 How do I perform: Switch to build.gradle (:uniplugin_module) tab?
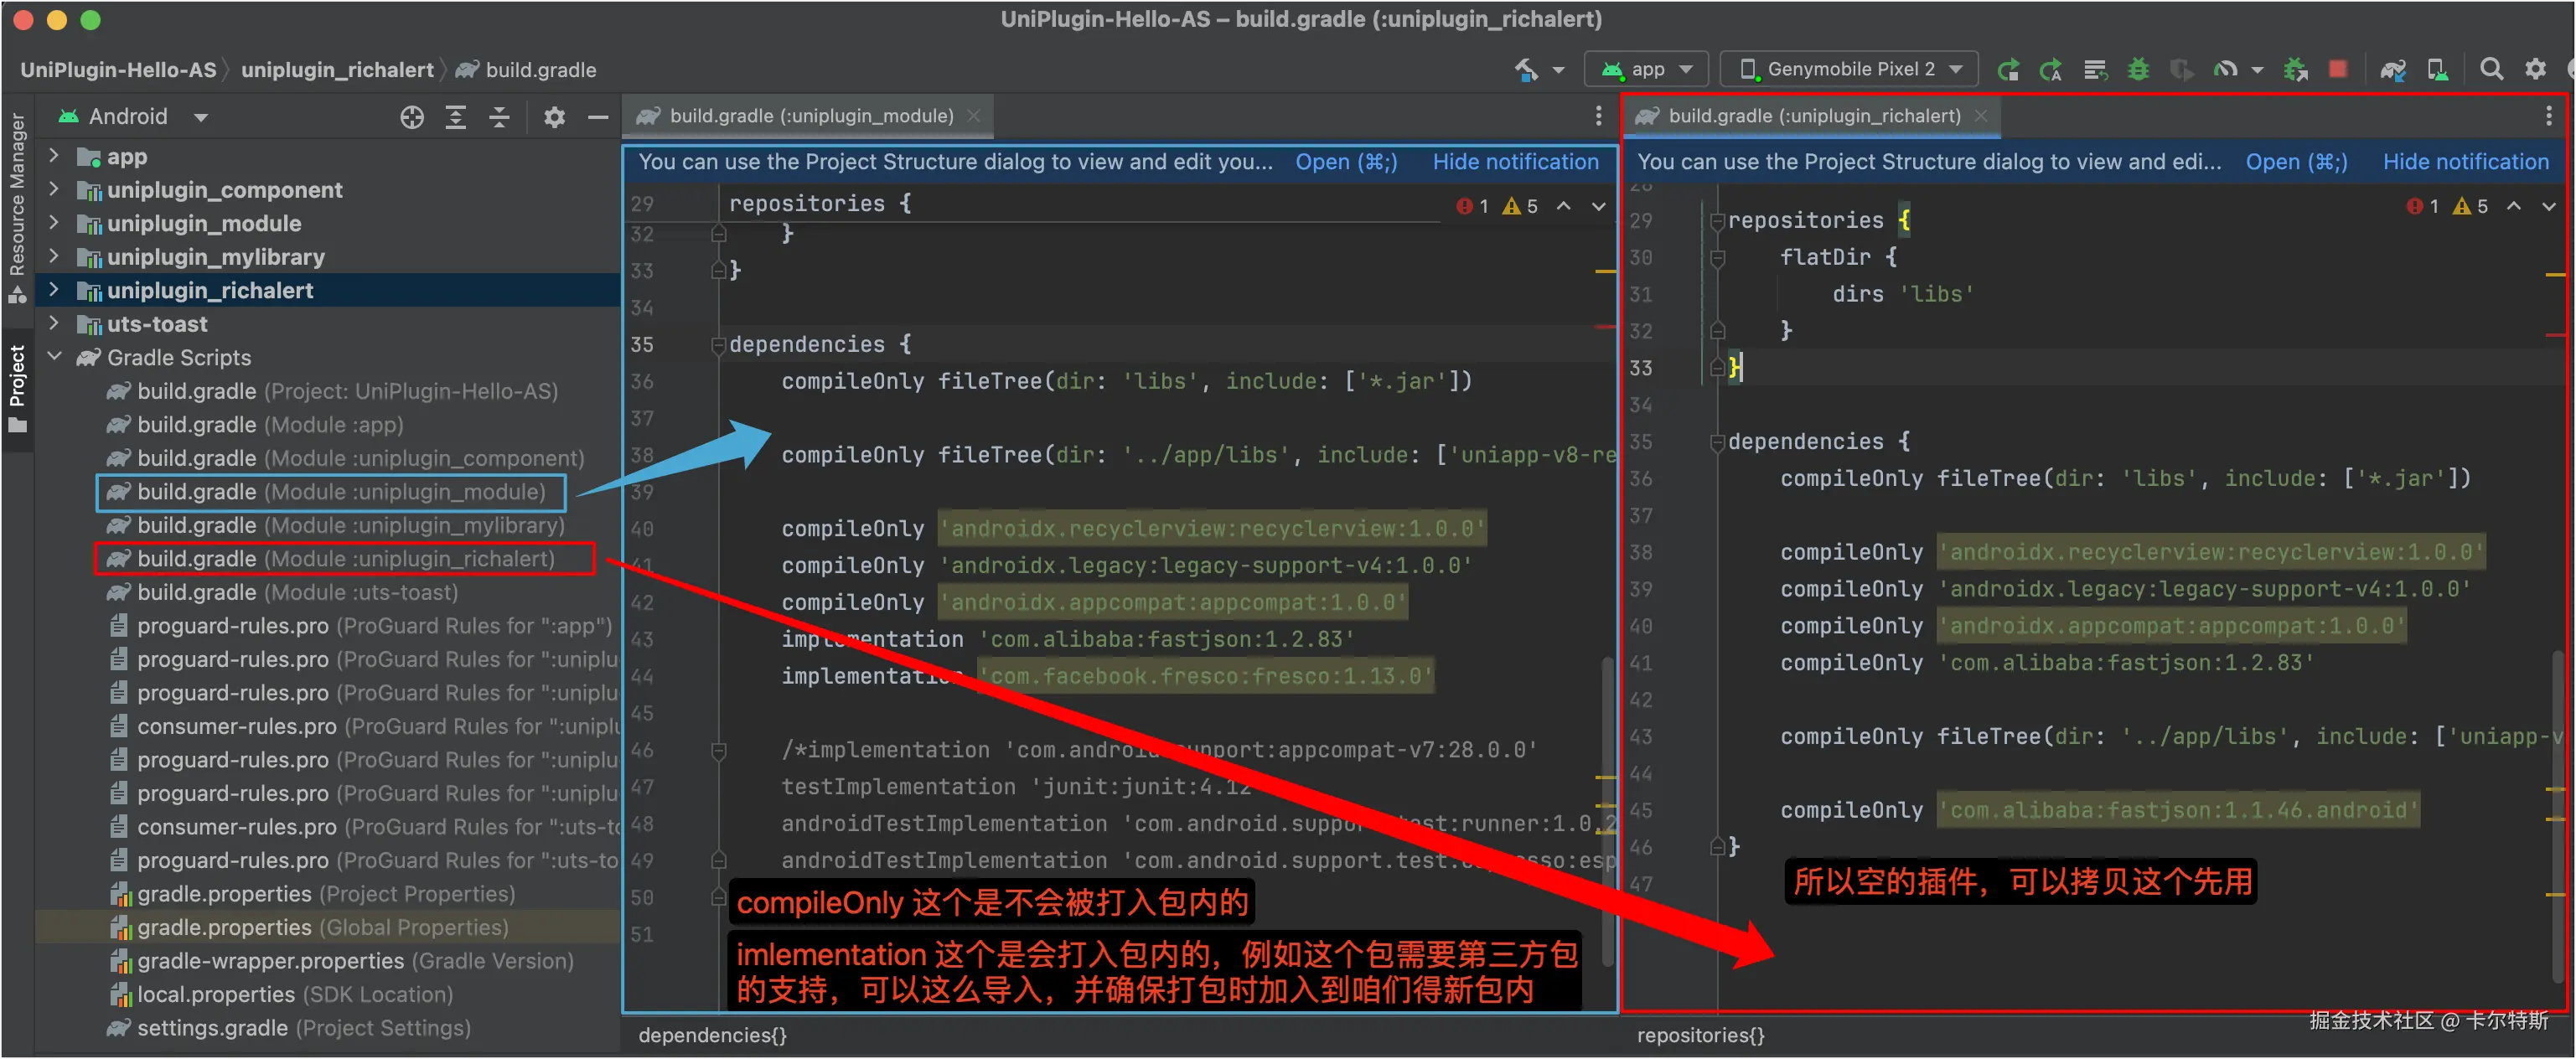pyautogui.click(x=810, y=116)
